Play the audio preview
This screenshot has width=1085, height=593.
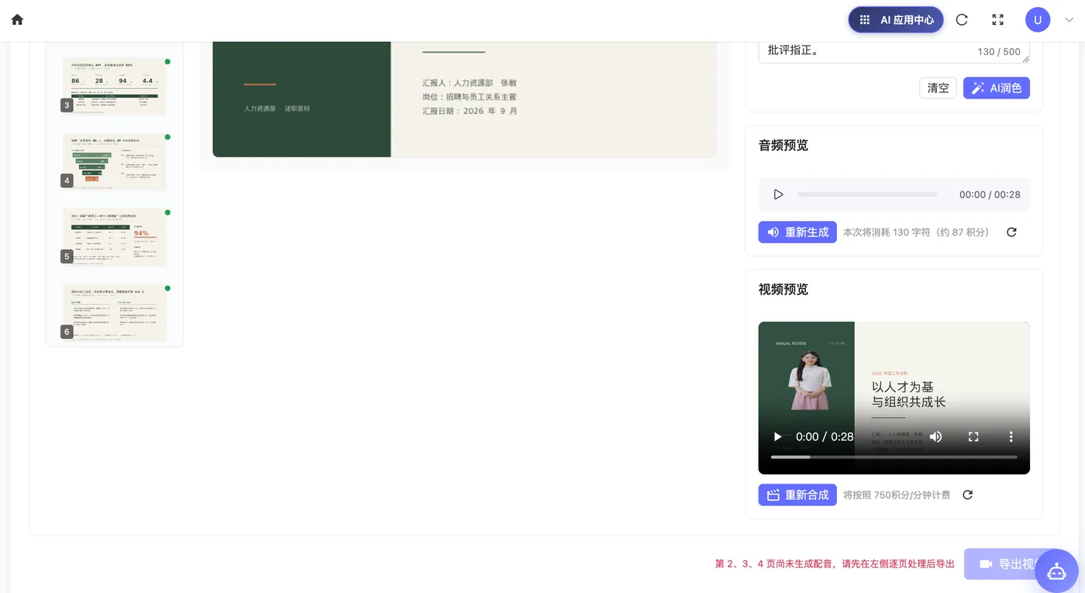coord(779,195)
